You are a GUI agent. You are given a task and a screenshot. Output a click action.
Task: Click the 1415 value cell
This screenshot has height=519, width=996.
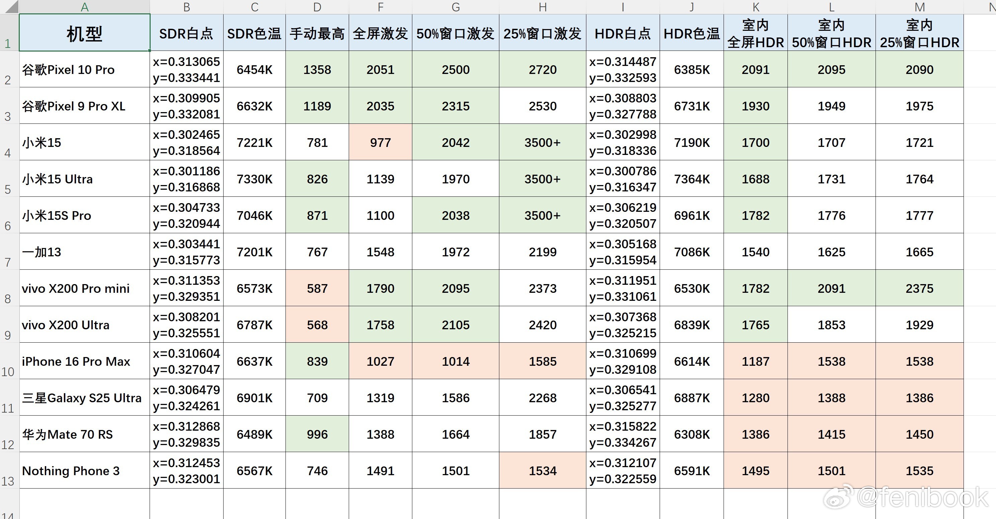point(831,434)
